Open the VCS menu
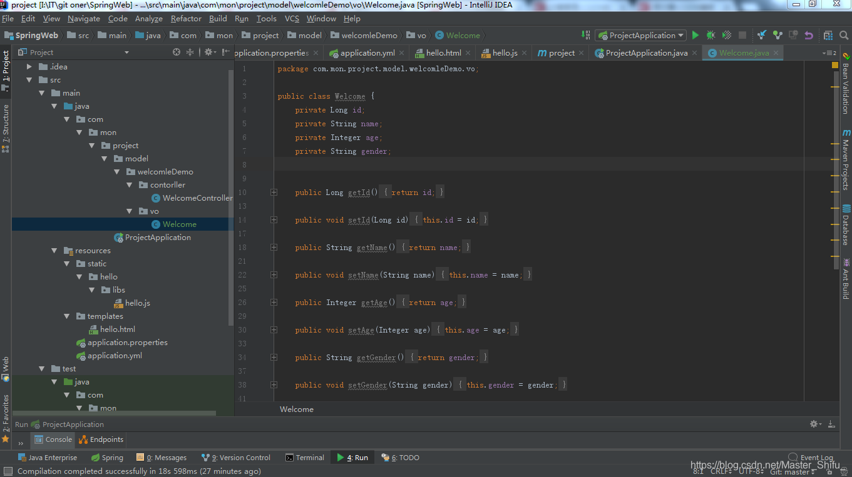 coord(292,19)
